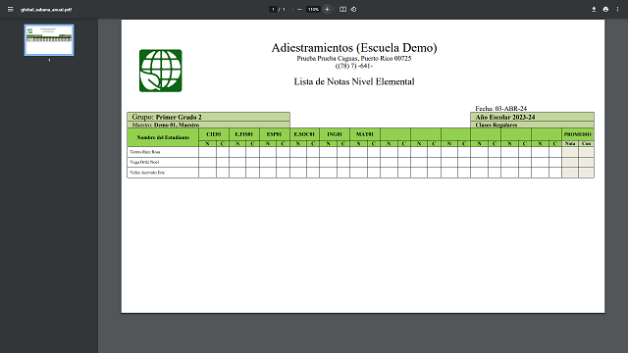Screen dimensions: 628x353
Task: Click the Nota subheader under PROMEDIO
Action: click(570, 143)
